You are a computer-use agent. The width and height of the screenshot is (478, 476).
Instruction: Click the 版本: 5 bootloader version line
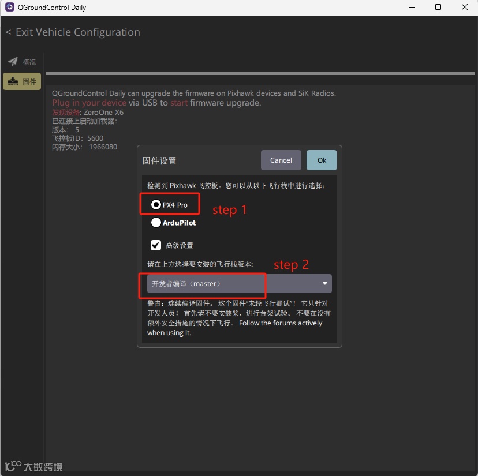tap(65, 130)
